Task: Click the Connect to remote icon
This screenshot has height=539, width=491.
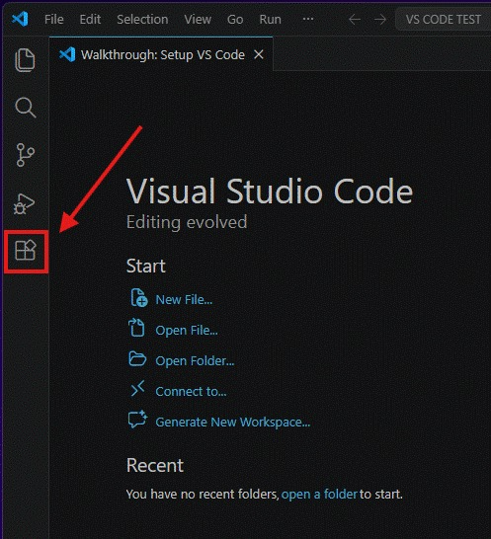Action: [137, 389]
